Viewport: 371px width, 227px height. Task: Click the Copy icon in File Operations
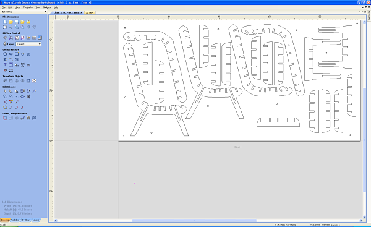[17, 27]
